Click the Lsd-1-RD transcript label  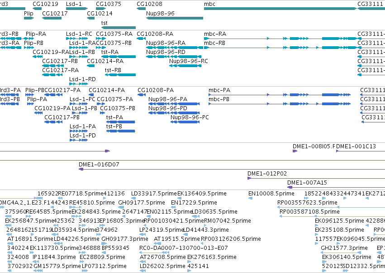coord(82,79)
